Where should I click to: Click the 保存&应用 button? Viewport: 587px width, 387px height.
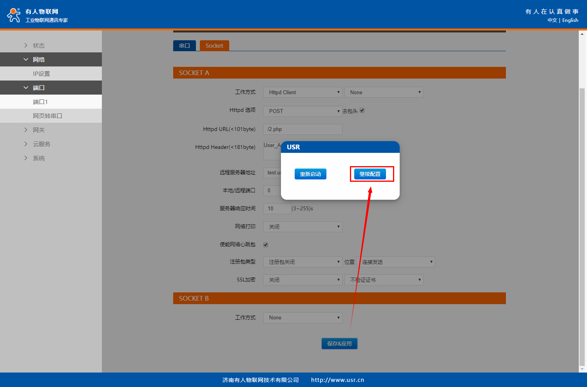point(339,344)
